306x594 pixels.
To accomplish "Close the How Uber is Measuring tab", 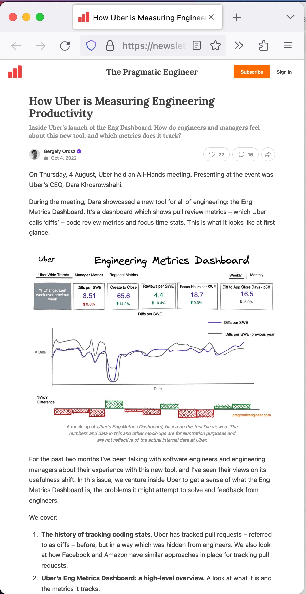I will (211, 17).
